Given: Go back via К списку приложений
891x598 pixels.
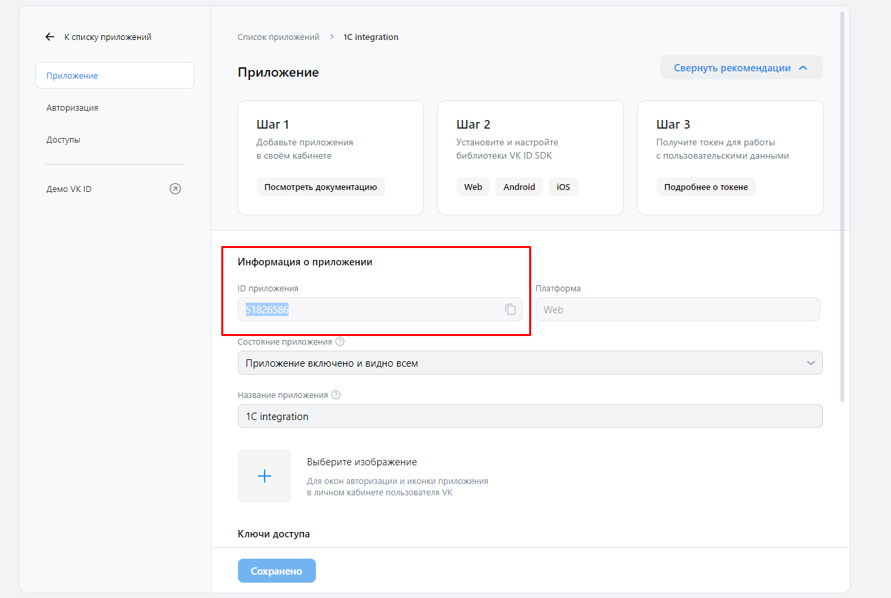Looking at the screenshot, I should point(108,37).
